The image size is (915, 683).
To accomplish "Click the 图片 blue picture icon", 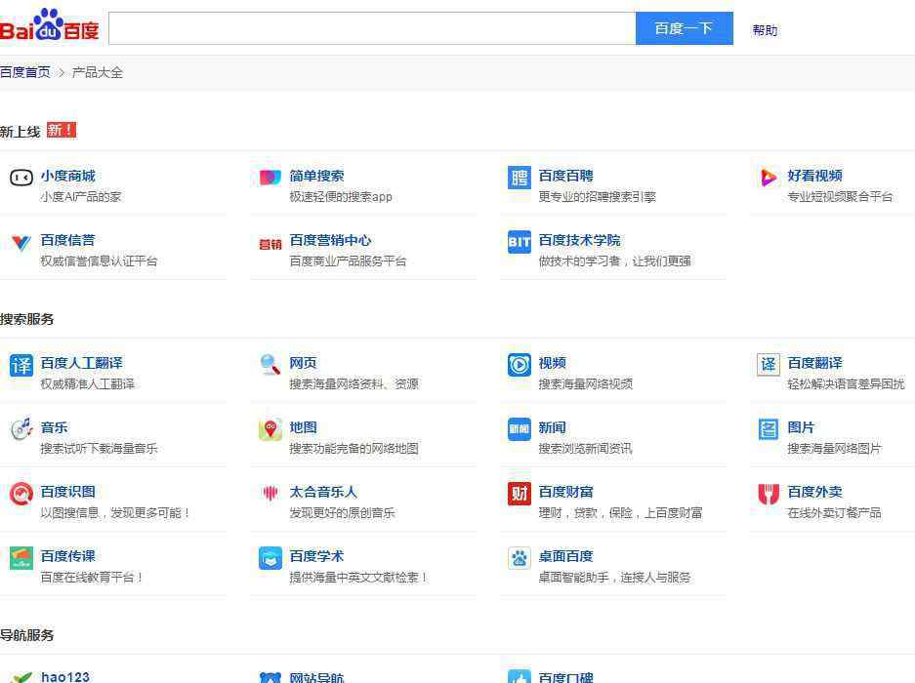I will click(769, 429).
